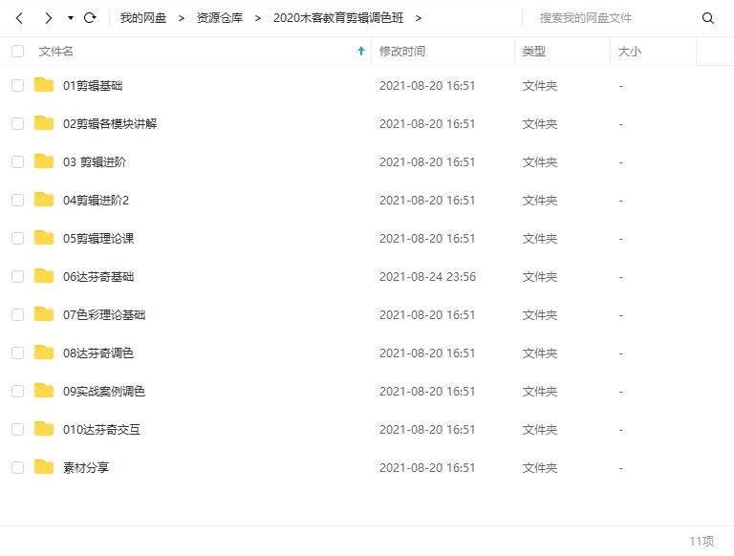Click 文件夹 type in 素材分享 row
Image resolution: width=734 pixels, height=556 pixels.
point(540,468)
